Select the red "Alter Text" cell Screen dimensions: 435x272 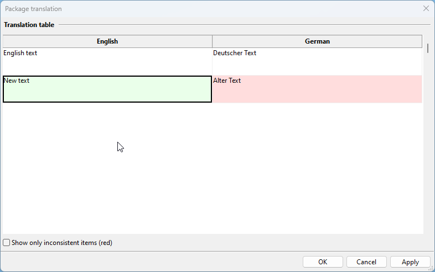[317, 89]
